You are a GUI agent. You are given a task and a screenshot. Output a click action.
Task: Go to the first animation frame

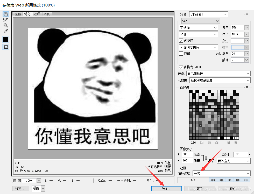point(213,180)
